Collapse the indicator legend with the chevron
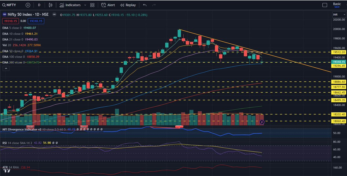 (5, 68)
